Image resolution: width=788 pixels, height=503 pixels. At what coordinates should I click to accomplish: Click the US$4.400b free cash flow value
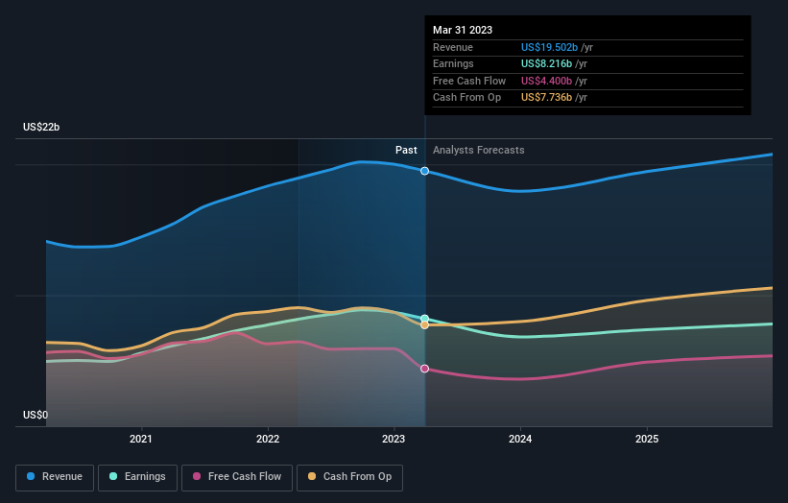(x=546, y=81)
